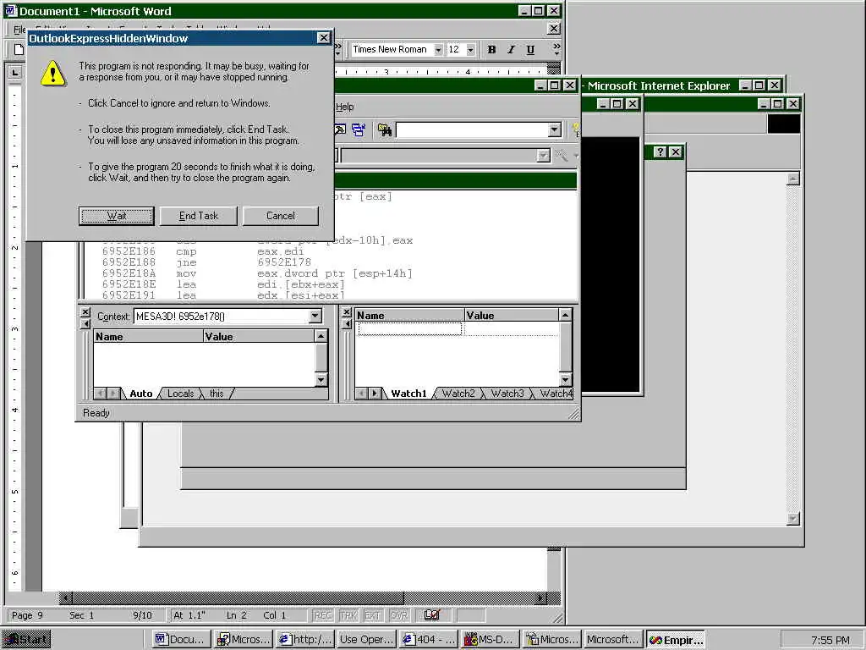Screen dimensions: 866x650
Task: Switch to the Auto tab in Variables pane
Action: click(141, 394)
